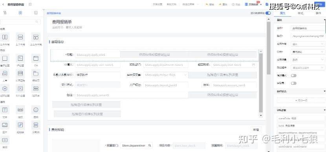This screenshot has height=152, width=326.
Task: Click the add-item button in status section
Action: point(301,100)
